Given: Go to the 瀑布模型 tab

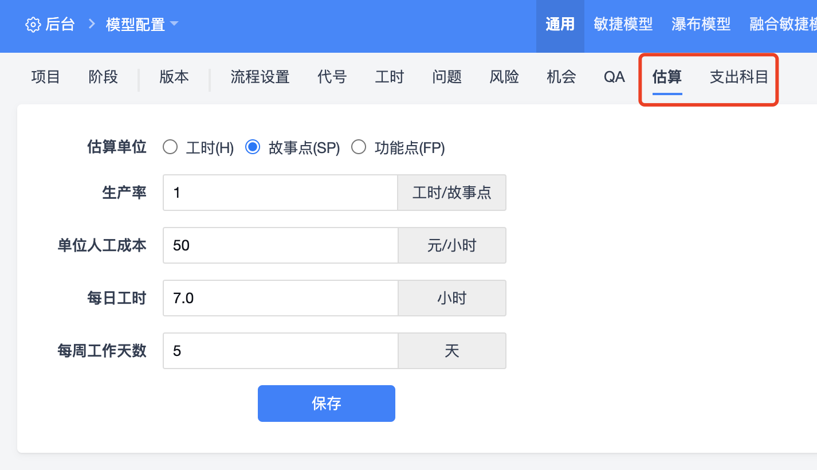Looking at the screenshot, I should click(701, 25).
